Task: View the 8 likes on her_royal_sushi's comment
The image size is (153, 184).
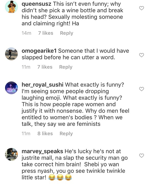Action: coord(45,133)
